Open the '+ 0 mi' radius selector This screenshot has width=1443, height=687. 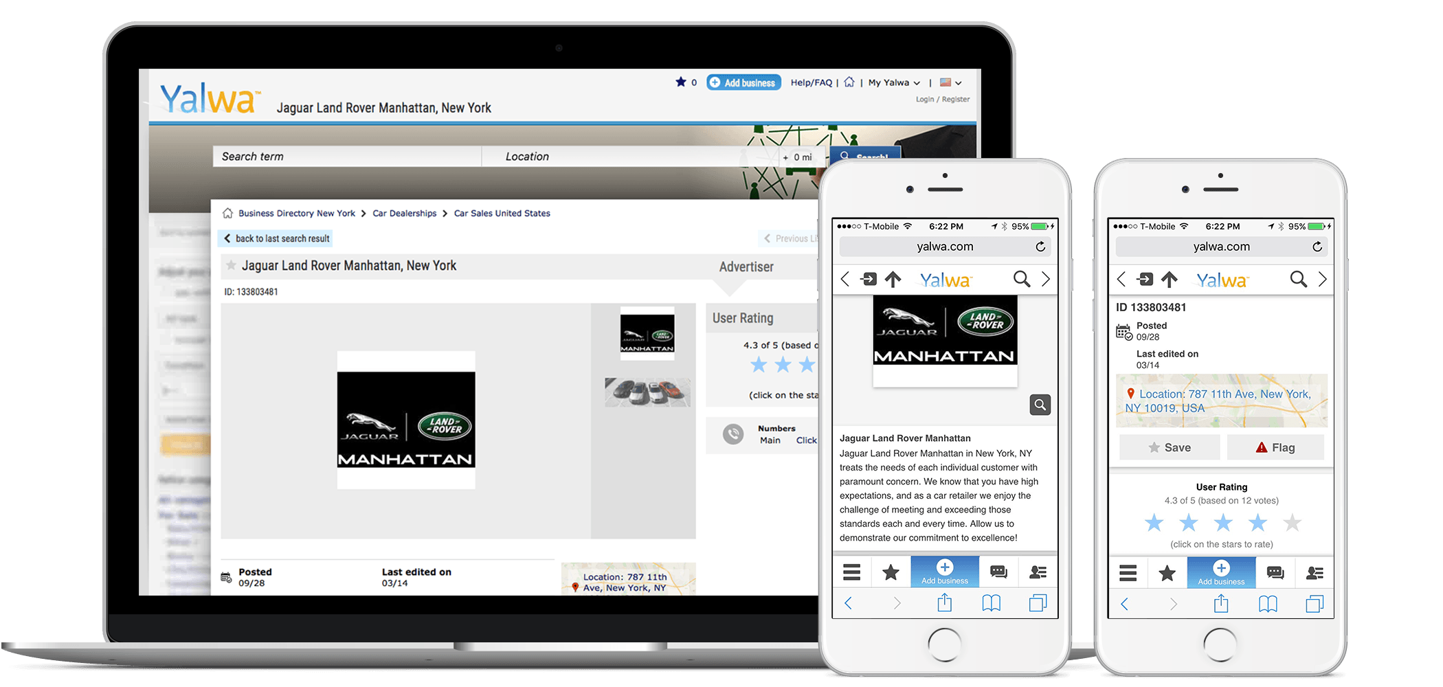[x=797, y=157]
